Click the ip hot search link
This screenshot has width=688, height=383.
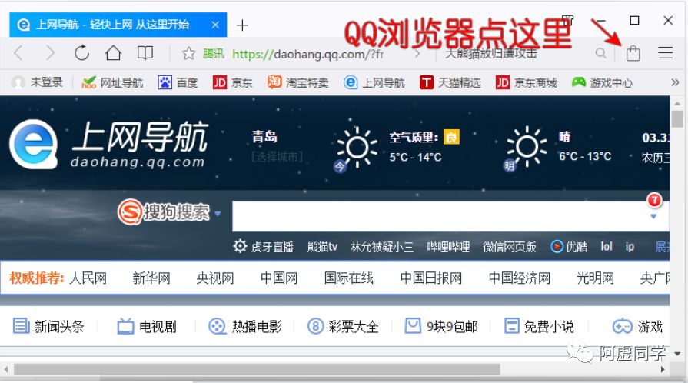[x=630, y=247]
